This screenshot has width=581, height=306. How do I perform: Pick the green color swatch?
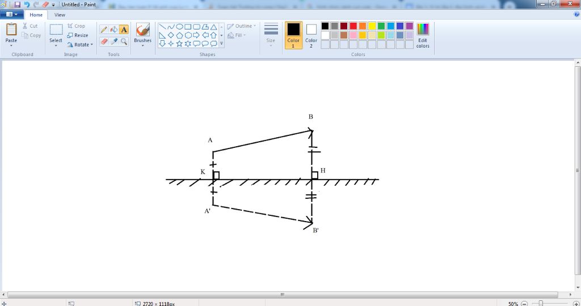(x=381, y=26)
